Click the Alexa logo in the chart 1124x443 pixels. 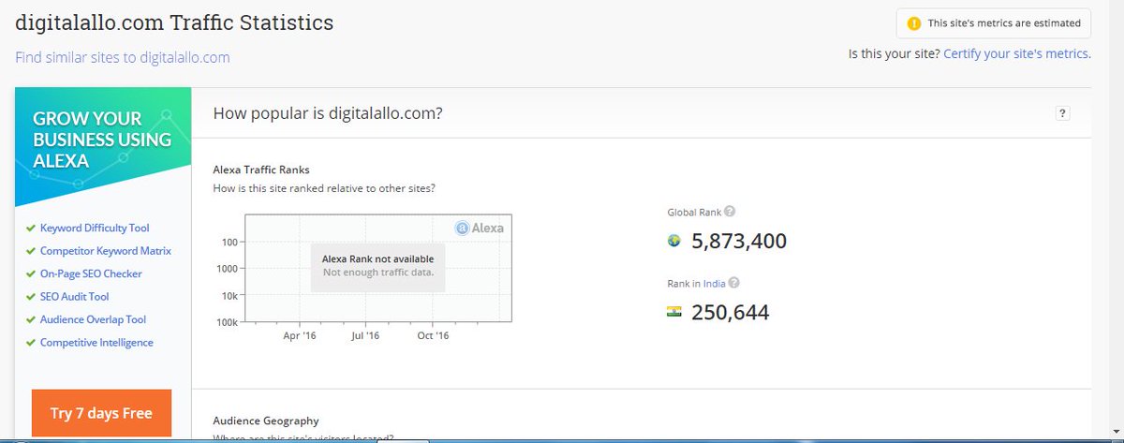pos(481,227)
